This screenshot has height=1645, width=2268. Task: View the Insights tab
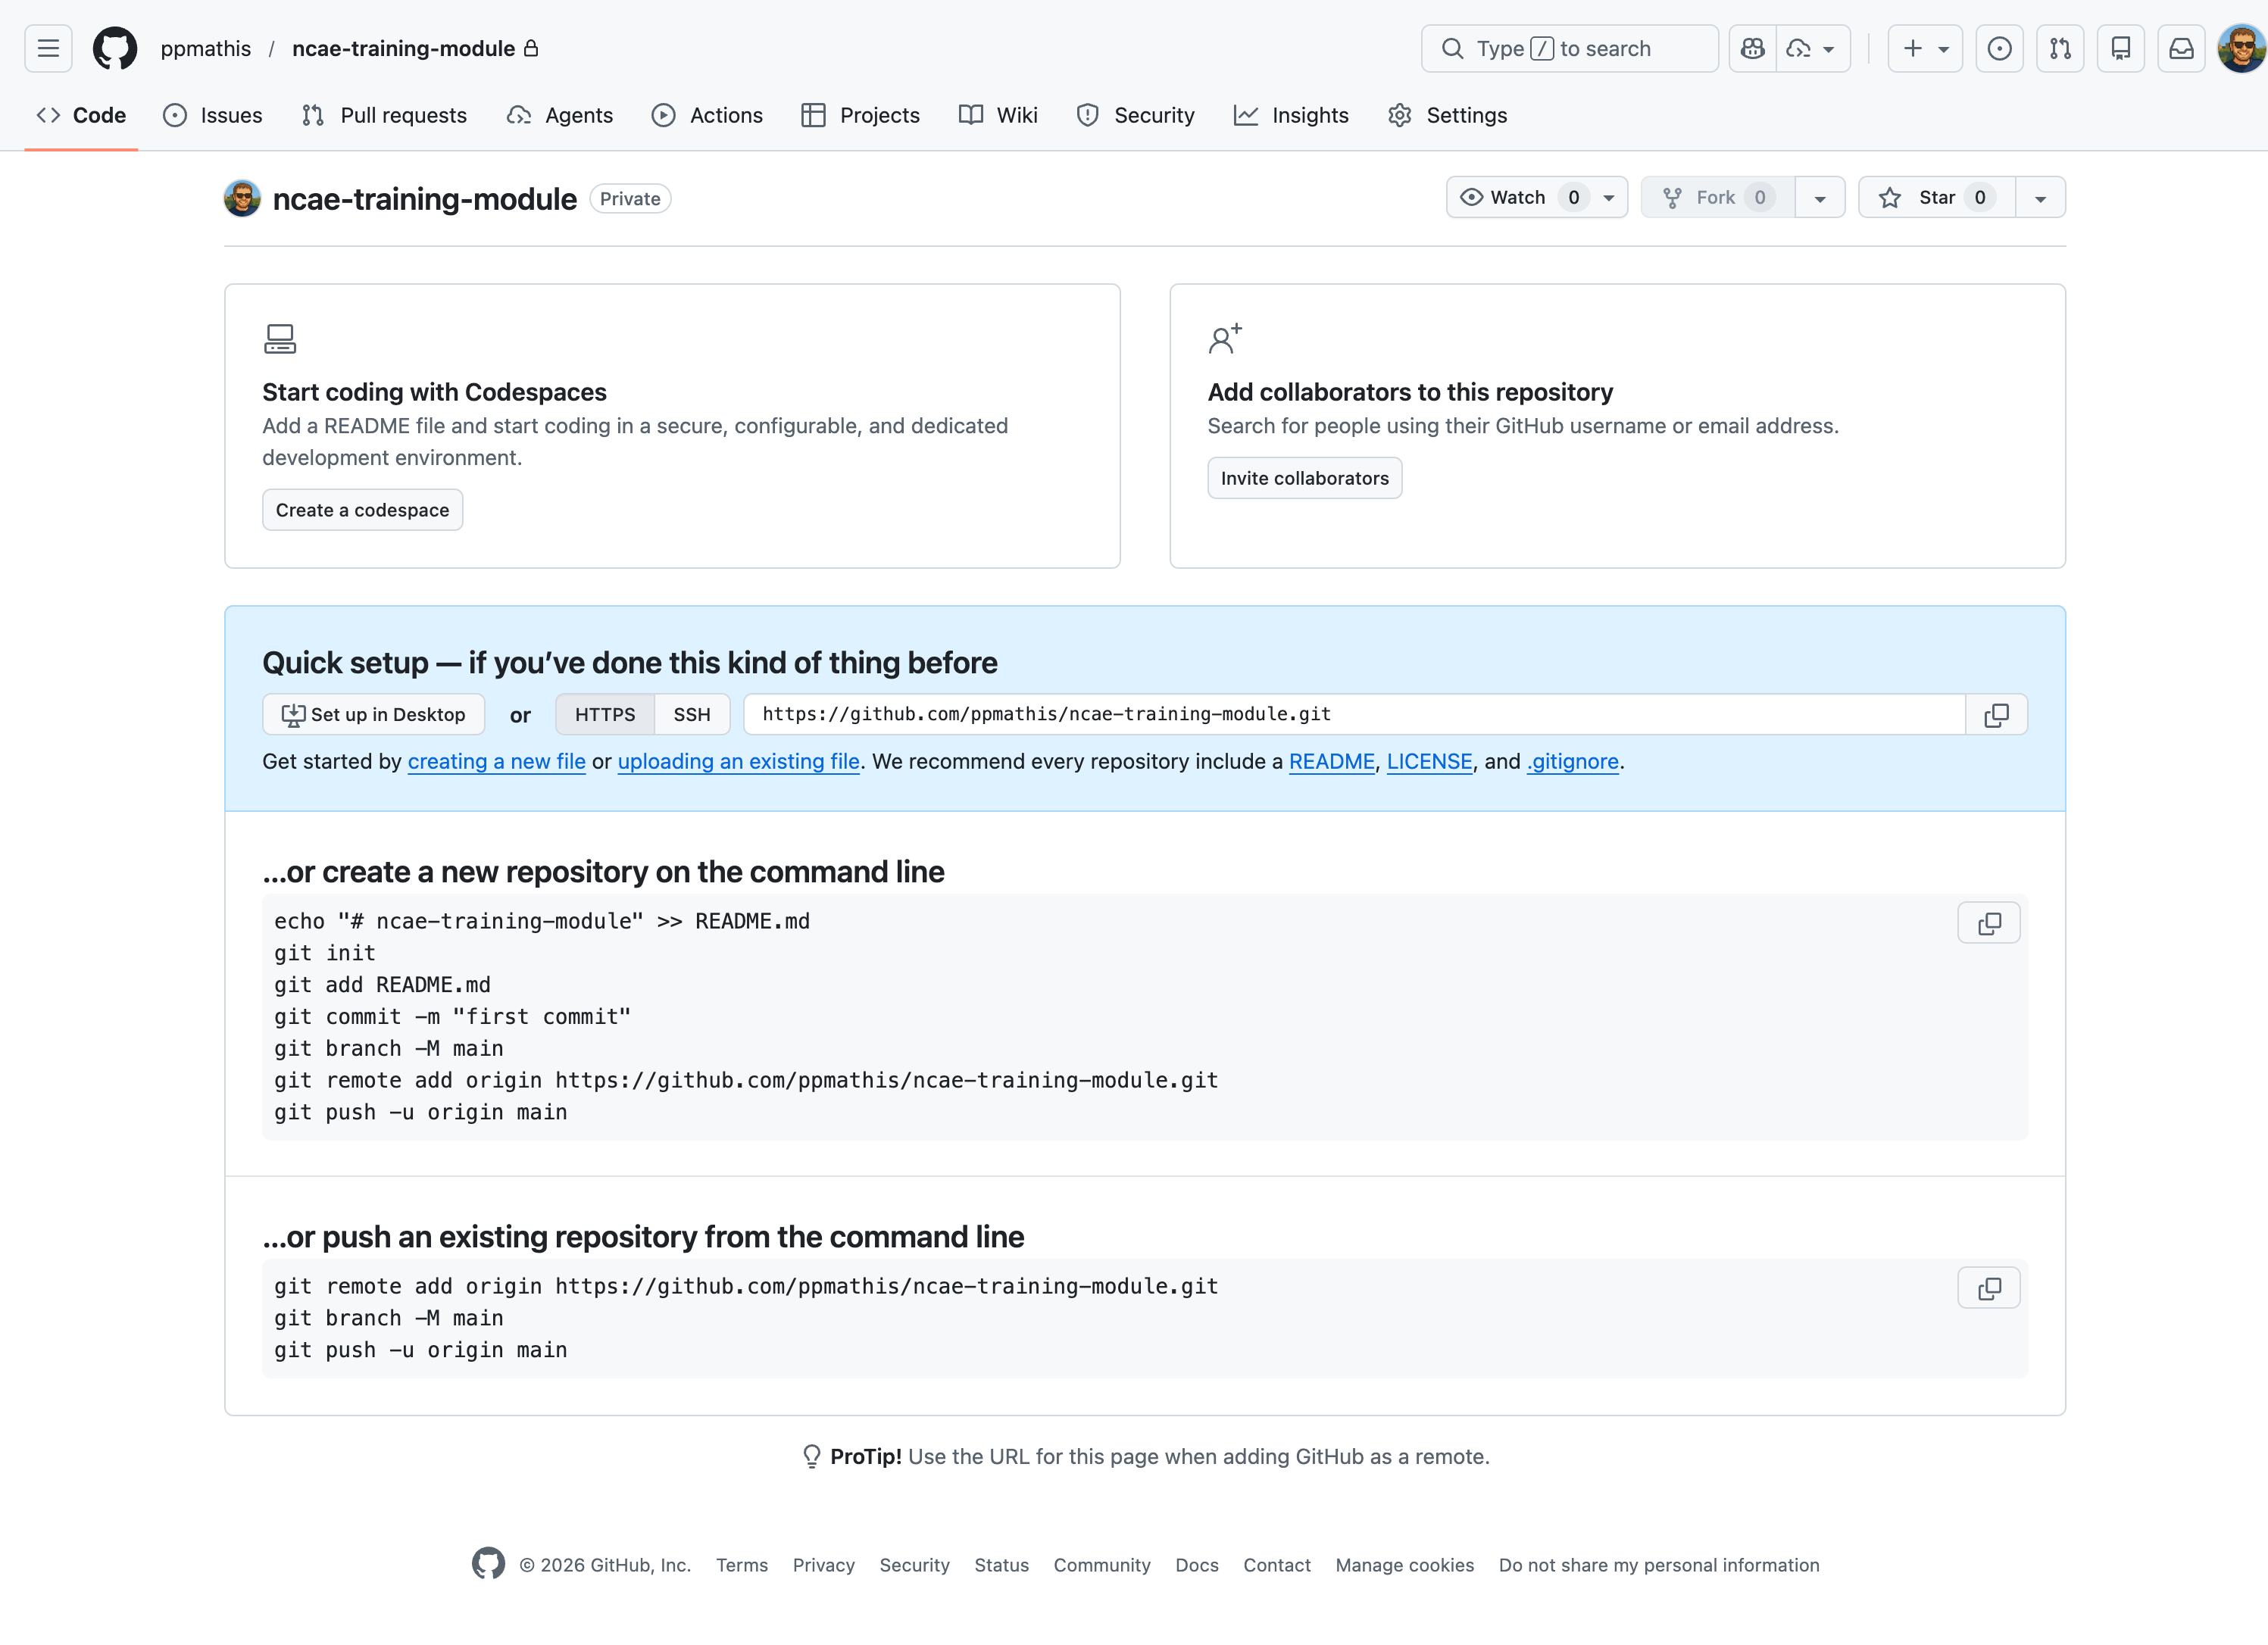(x=1291, y=115)
